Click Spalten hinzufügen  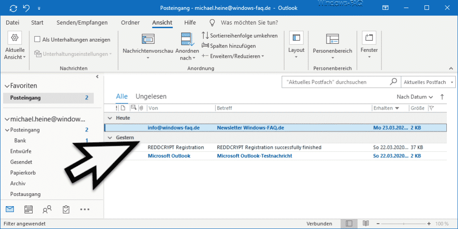229,46
